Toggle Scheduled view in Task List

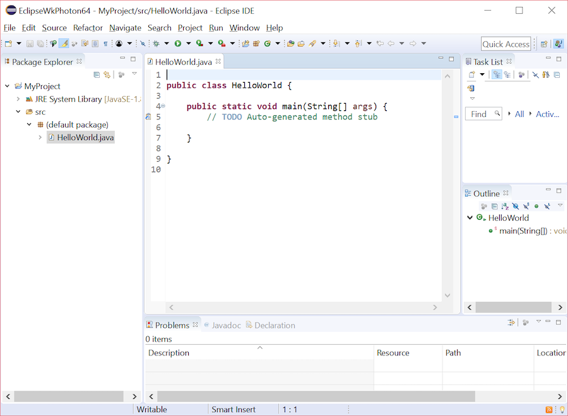(507, 74)
